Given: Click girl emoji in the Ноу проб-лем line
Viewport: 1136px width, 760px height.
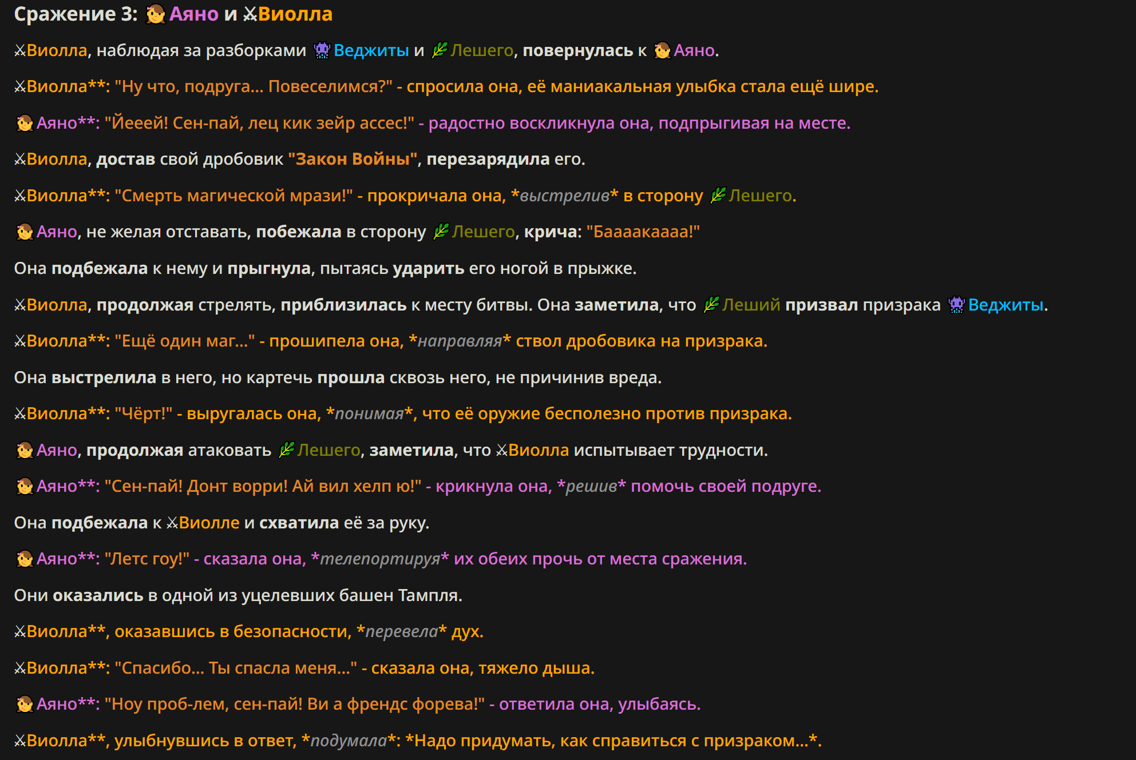Looking at the screenshot, I should pos(25,704).
